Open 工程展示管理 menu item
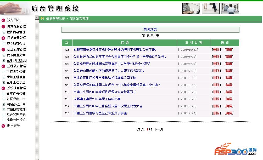Image resolution: width=263 pixels, height=160 pixels. 16,66
